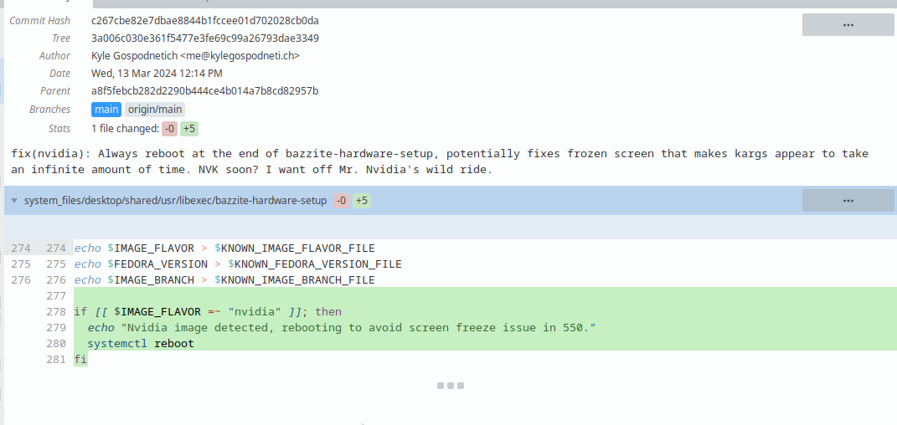The image size is (897, 425).
Task: Click the Branches label
Action: [x=49, y=109]
